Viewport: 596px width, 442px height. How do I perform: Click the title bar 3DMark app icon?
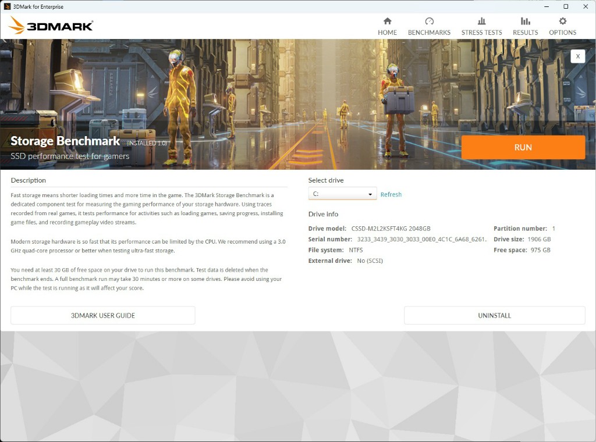click(x=8, y=6)
